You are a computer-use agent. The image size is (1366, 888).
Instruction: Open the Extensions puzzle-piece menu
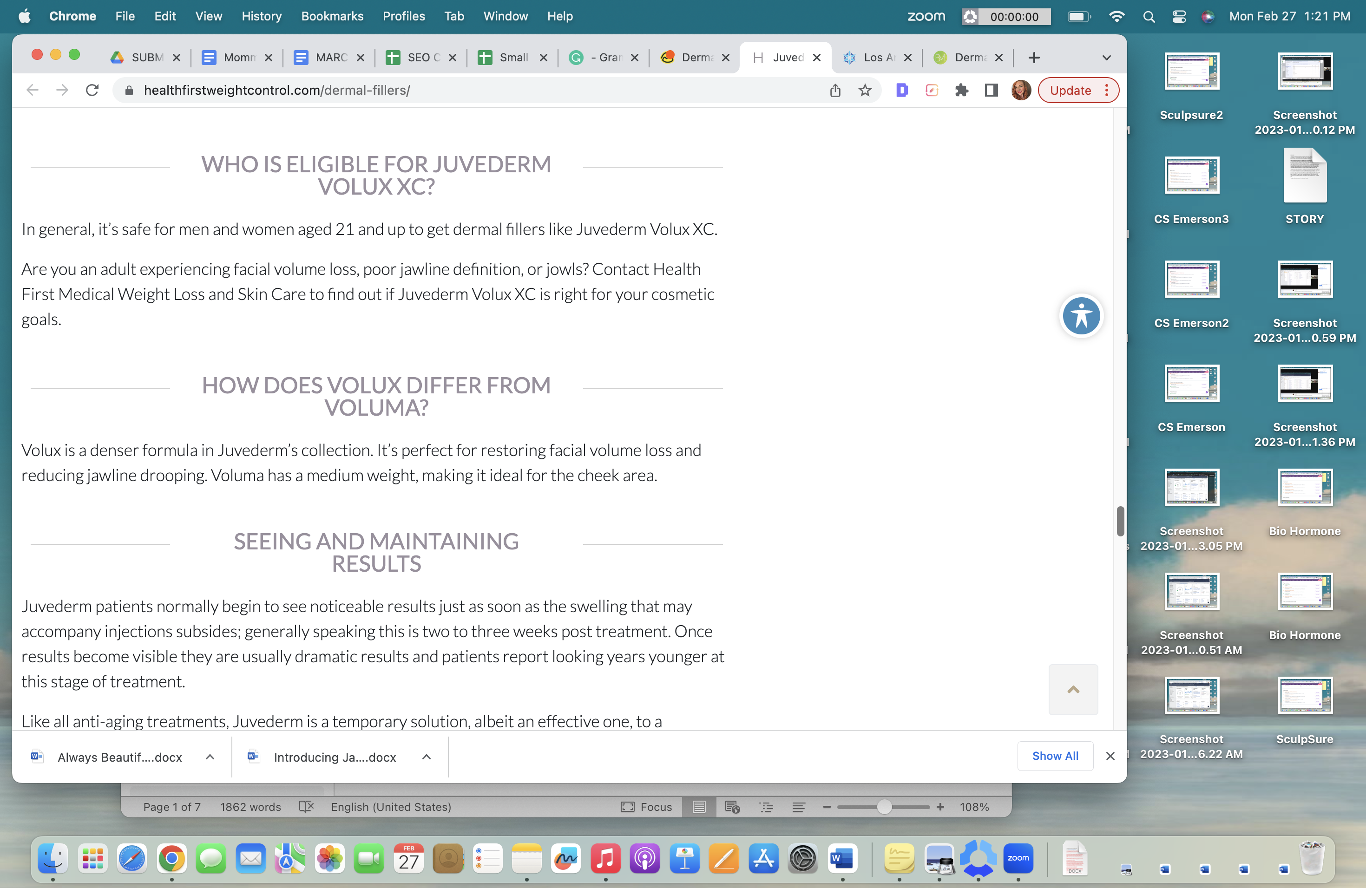pyautogui.click(x=961, y=90)
